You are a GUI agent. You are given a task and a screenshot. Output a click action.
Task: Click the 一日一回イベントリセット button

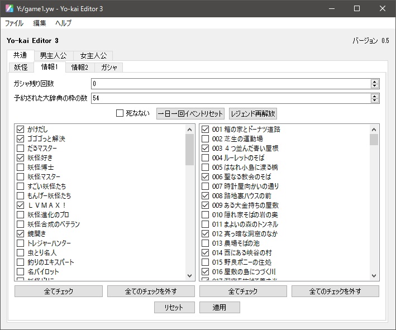point(190,113)
